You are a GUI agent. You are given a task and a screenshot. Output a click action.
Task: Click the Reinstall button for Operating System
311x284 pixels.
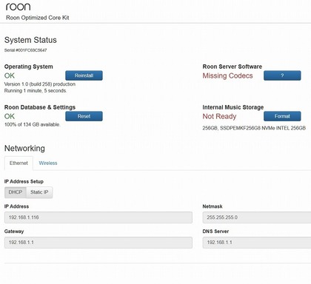point(84,75)
